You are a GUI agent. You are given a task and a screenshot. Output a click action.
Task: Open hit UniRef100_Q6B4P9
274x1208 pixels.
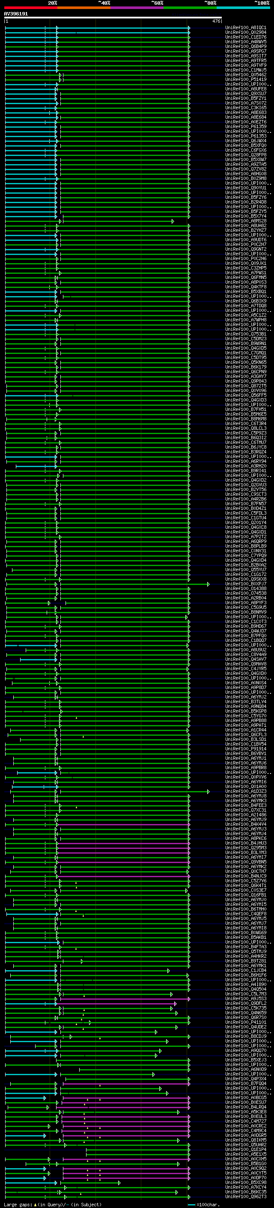(245, 46)
